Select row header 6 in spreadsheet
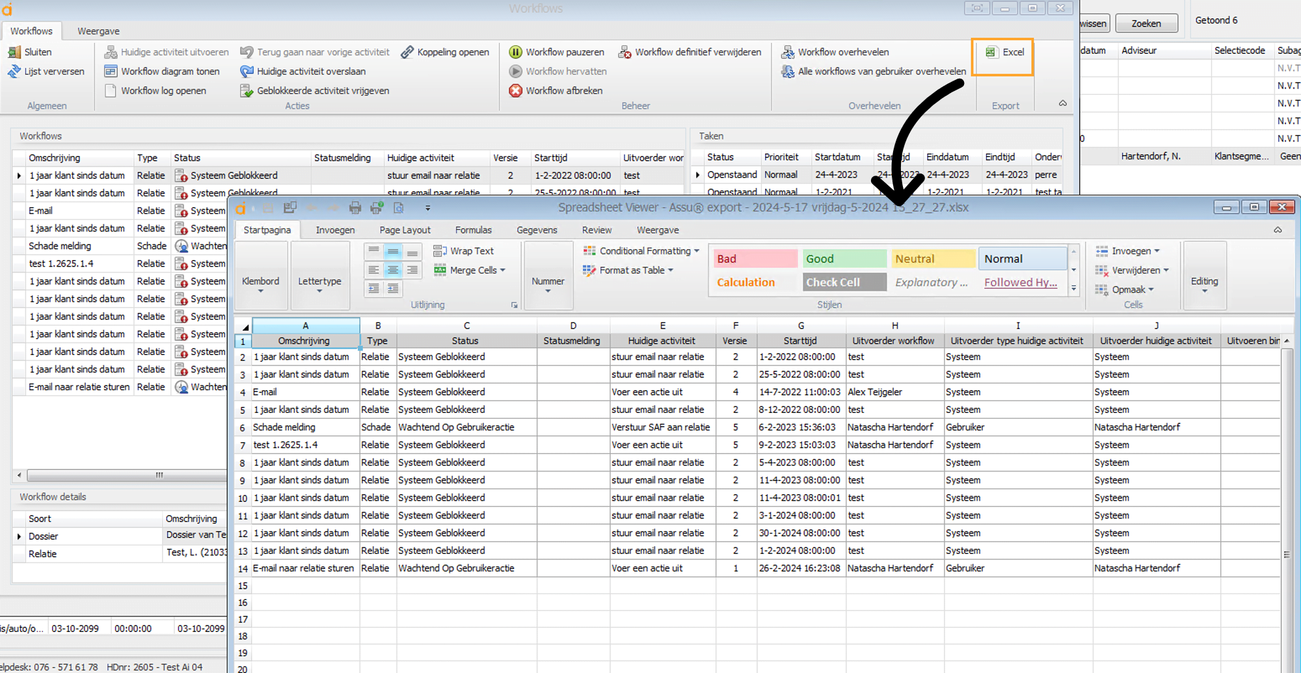This screenshot has width=1301, height=673. click(x=243, y=428)
